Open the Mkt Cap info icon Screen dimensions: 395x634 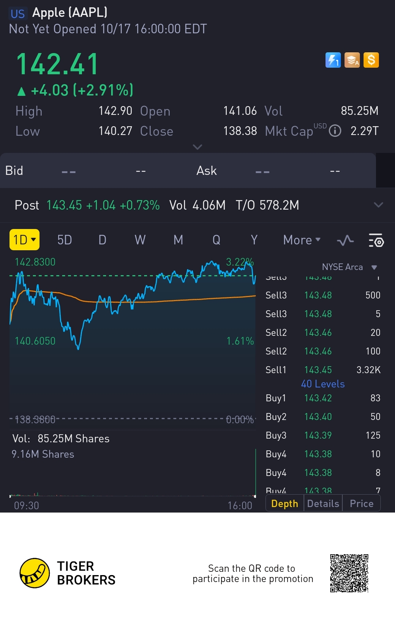pos(335,131)
